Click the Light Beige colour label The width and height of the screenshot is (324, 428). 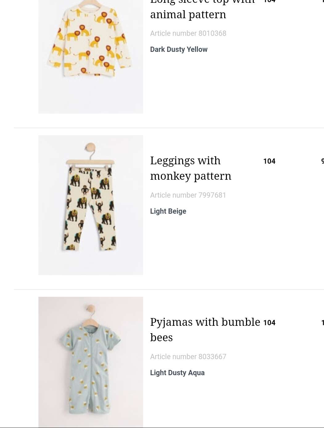168,211
